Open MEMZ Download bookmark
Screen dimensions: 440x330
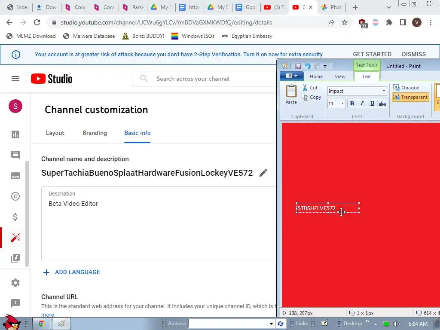tap(31, 36)
